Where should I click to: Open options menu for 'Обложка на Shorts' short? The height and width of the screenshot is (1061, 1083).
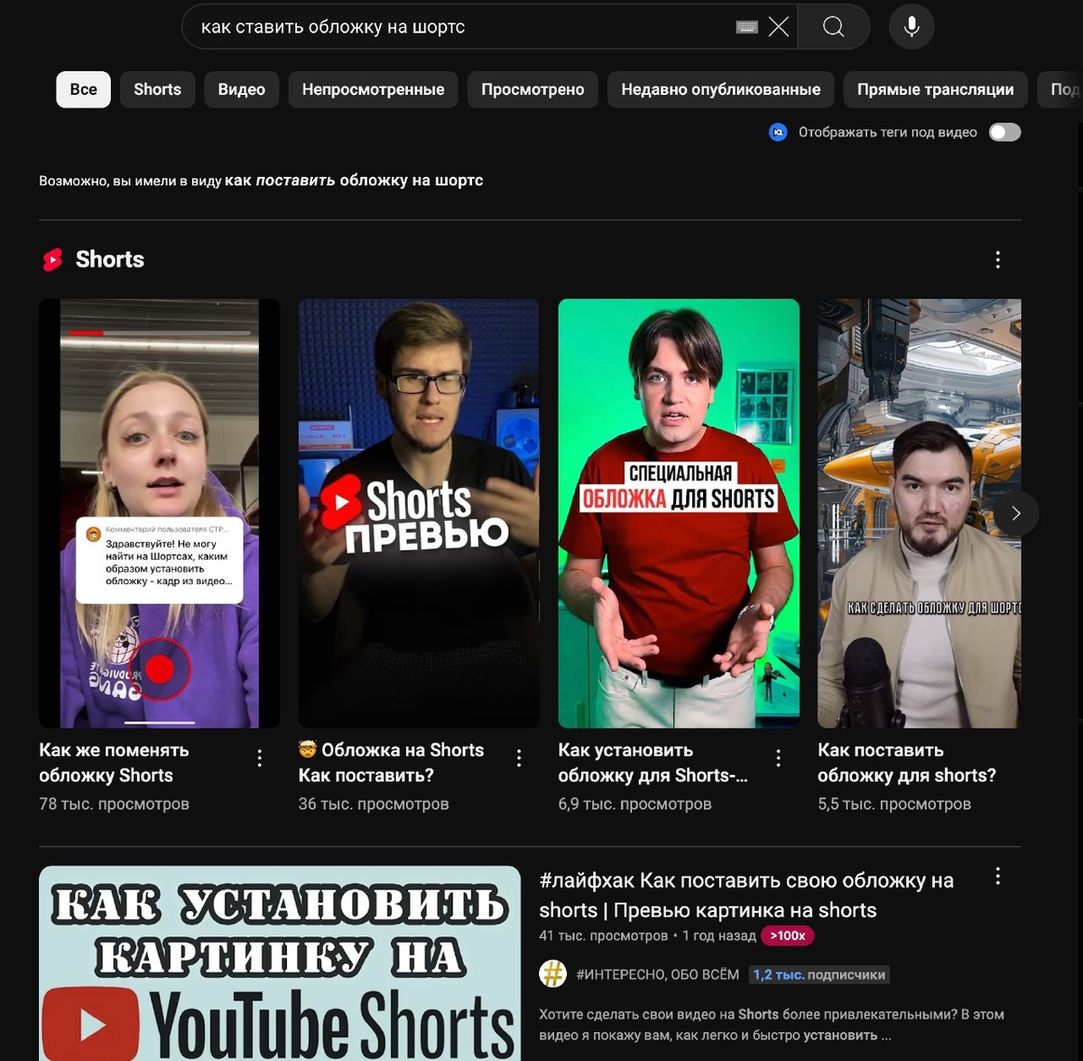tap(519, 759)
